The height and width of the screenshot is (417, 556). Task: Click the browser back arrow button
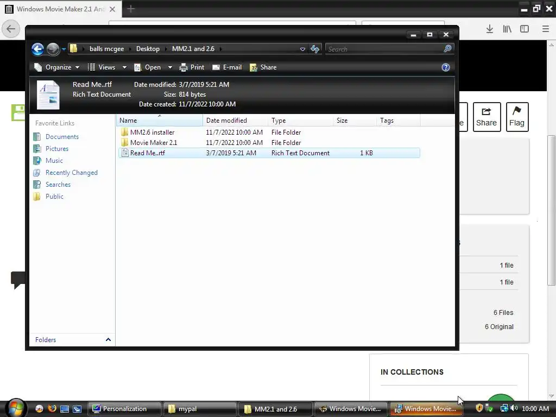tap(11, 29)
